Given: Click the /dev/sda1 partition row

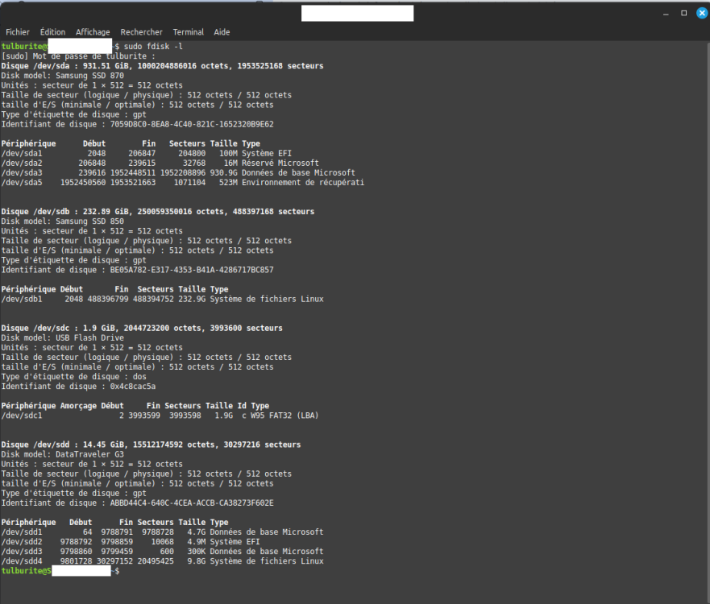Looking at the screenshot, I should click(146, 153).
